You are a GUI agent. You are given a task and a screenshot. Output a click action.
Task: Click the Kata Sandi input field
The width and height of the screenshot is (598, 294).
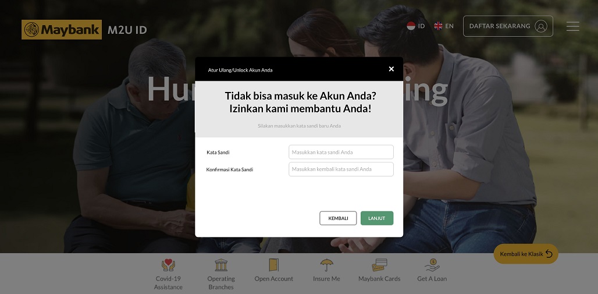[x=341, y=152]
